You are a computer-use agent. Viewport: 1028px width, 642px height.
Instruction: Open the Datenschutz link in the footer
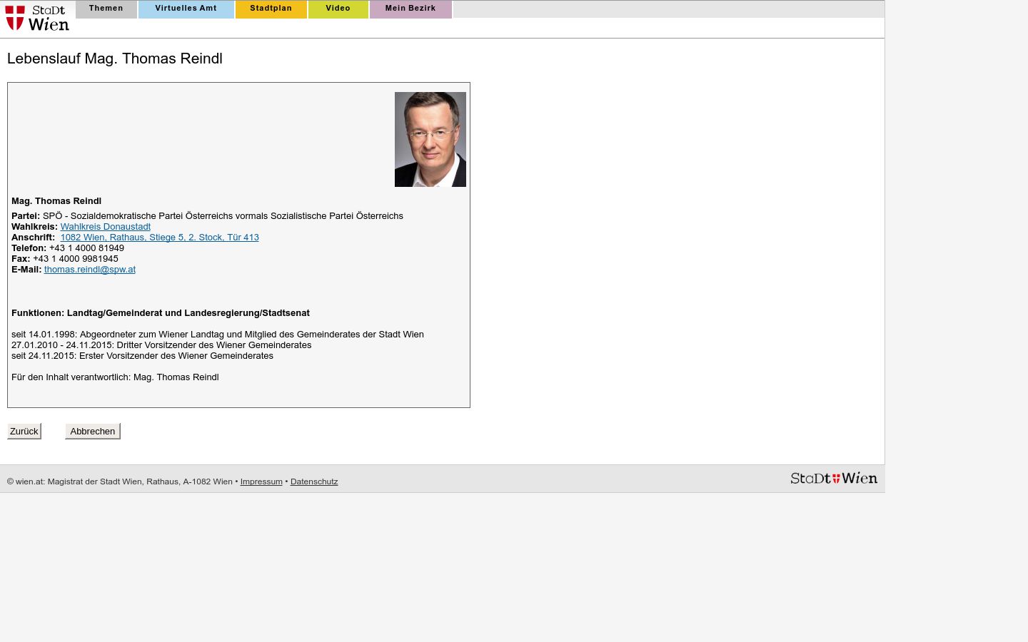314,481
